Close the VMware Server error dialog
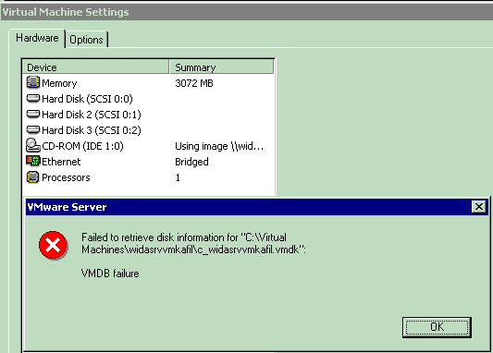Image resolution: width=493 pixels, height=353 pixels. point(479,207)
